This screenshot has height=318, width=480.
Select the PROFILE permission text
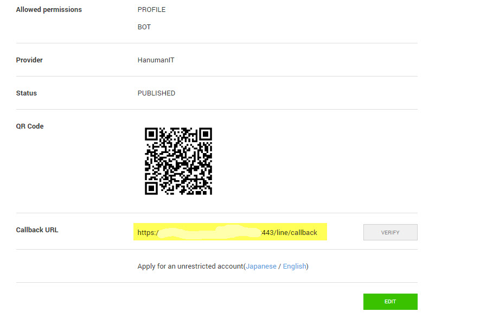point(151,10)
